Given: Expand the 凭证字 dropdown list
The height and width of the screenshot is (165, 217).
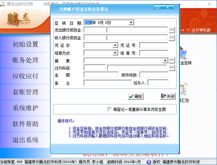Looking at the screenshot, I should point(115,45).
